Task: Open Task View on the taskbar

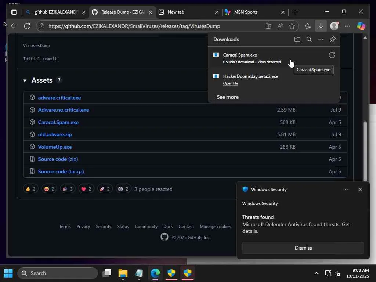Action: pos(107,273)
